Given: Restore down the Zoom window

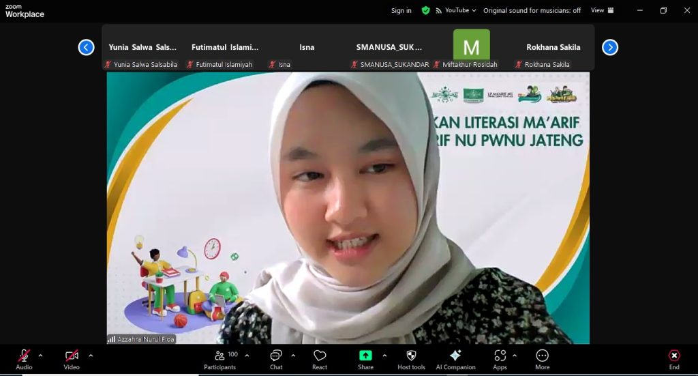Looking at the screenshot, I should point(663,10).
